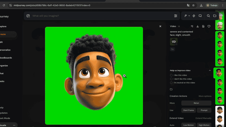Open the Explore page in sidebar
This screenshot has width=226, height=127.
(3, 26)
